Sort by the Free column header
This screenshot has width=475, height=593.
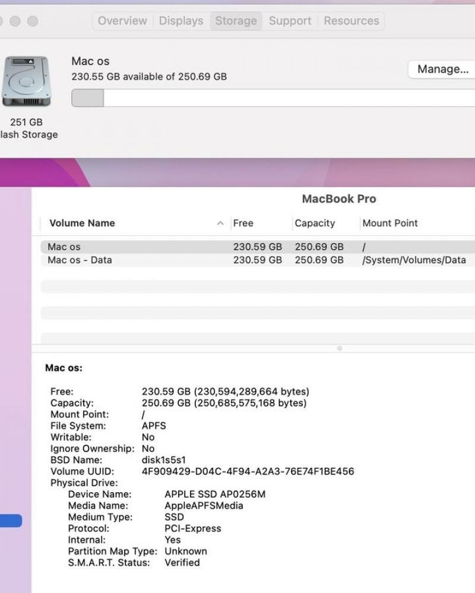(243, 223)
